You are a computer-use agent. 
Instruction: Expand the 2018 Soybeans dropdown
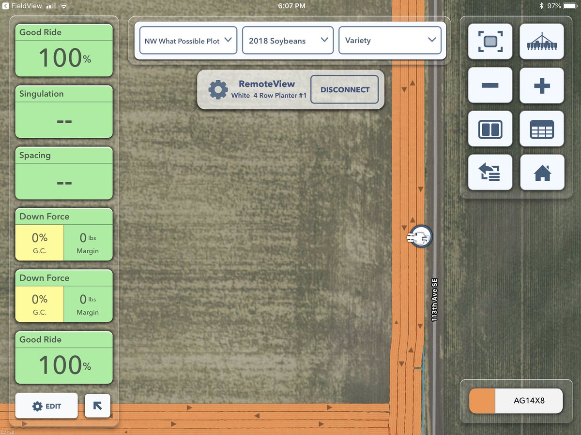point(288,41)
